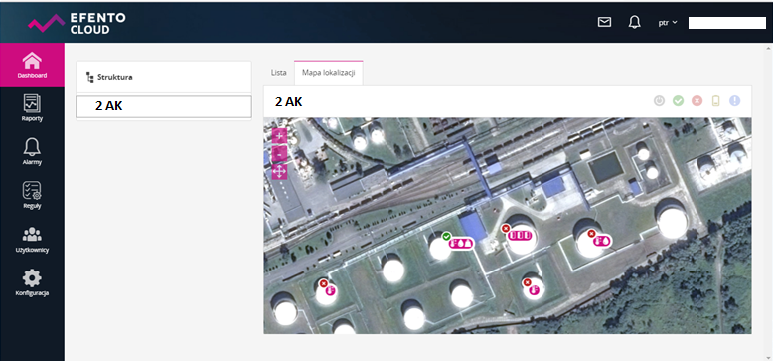Toggle the blue exclamation status filter
Screen dimensions: 774x361
(x=735, y=101)
